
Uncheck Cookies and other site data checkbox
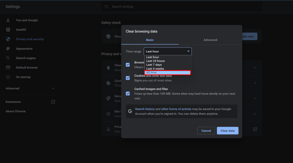tap(128, 78)
